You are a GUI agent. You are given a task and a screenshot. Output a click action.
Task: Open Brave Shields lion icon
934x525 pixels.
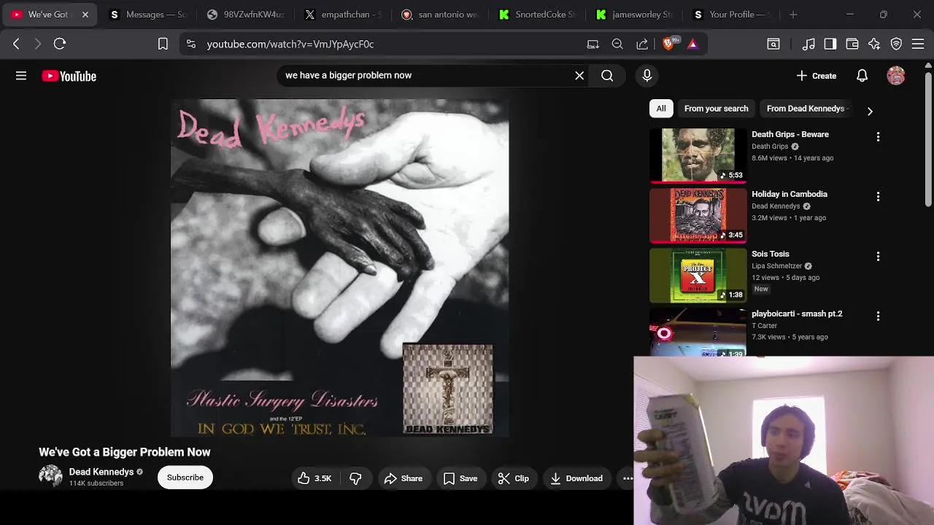669,44
